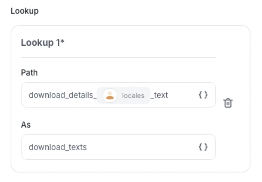Focus the Path input field
Image resolution: width=262 pixels, height=182 pixels.
point(181,95)
